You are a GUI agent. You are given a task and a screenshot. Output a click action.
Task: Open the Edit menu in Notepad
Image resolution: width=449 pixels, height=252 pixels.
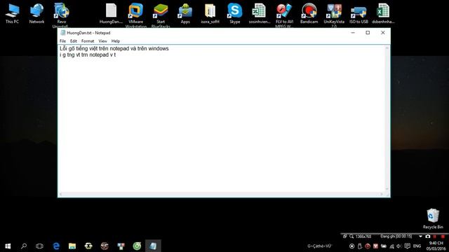[x=73, y=41]
